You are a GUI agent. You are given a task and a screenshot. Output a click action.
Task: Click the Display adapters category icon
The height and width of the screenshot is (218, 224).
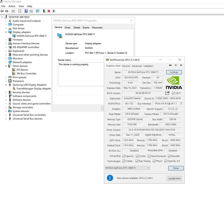click(x=10, y=32)
